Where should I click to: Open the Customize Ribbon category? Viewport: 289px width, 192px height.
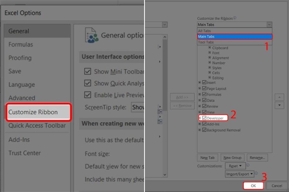38,112
